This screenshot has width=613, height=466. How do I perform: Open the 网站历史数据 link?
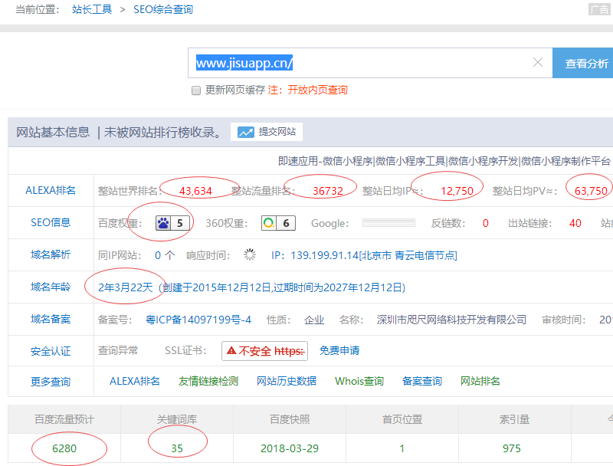pos(286,381)
